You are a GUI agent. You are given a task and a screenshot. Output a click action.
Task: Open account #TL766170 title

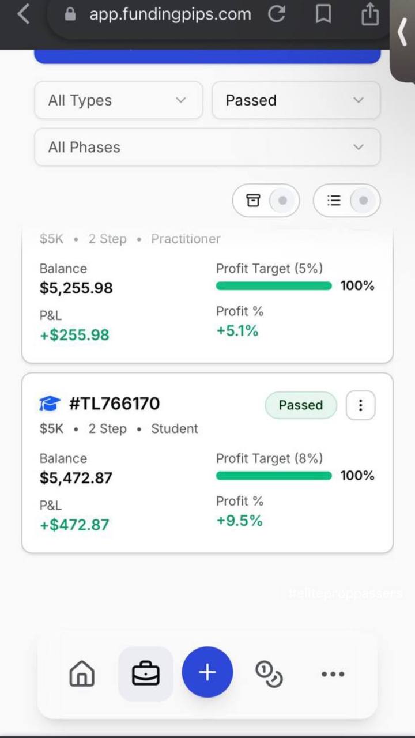(114, 404)
